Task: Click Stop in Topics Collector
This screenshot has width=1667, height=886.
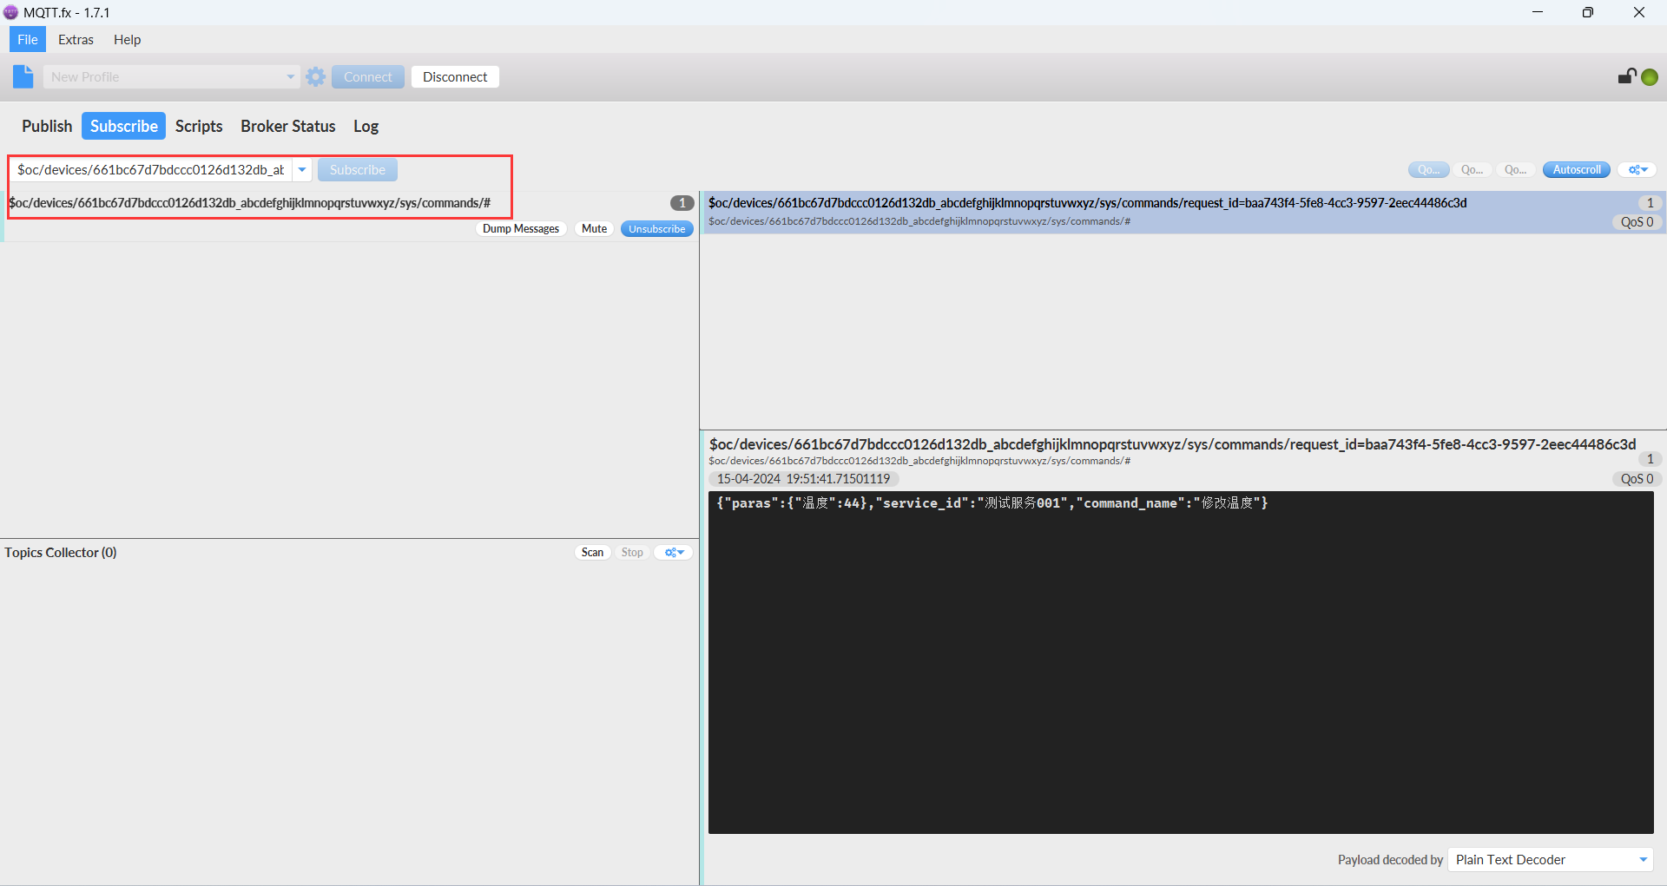Action: (x=632, y=552)
